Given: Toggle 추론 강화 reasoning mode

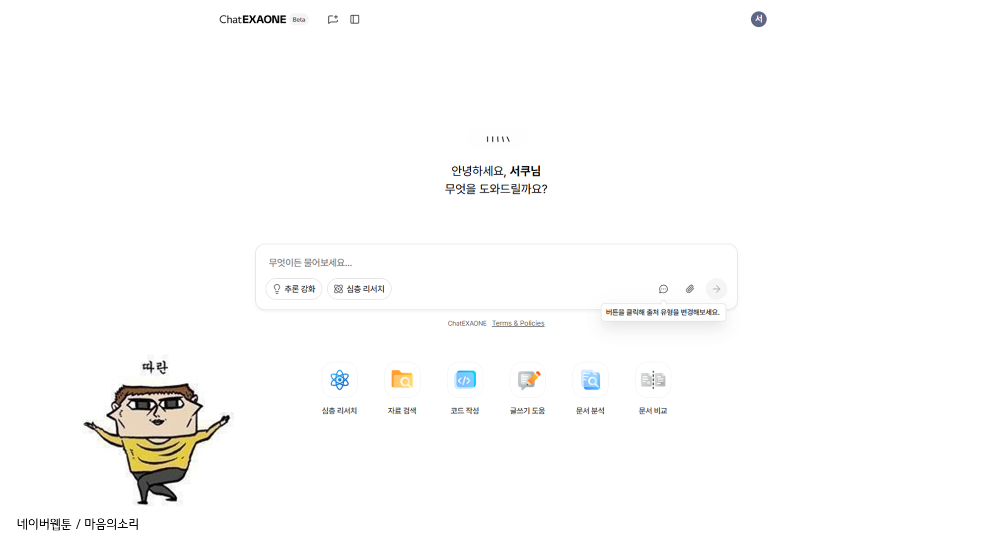Looking at the screenshot, I should (x=294, y=289).
